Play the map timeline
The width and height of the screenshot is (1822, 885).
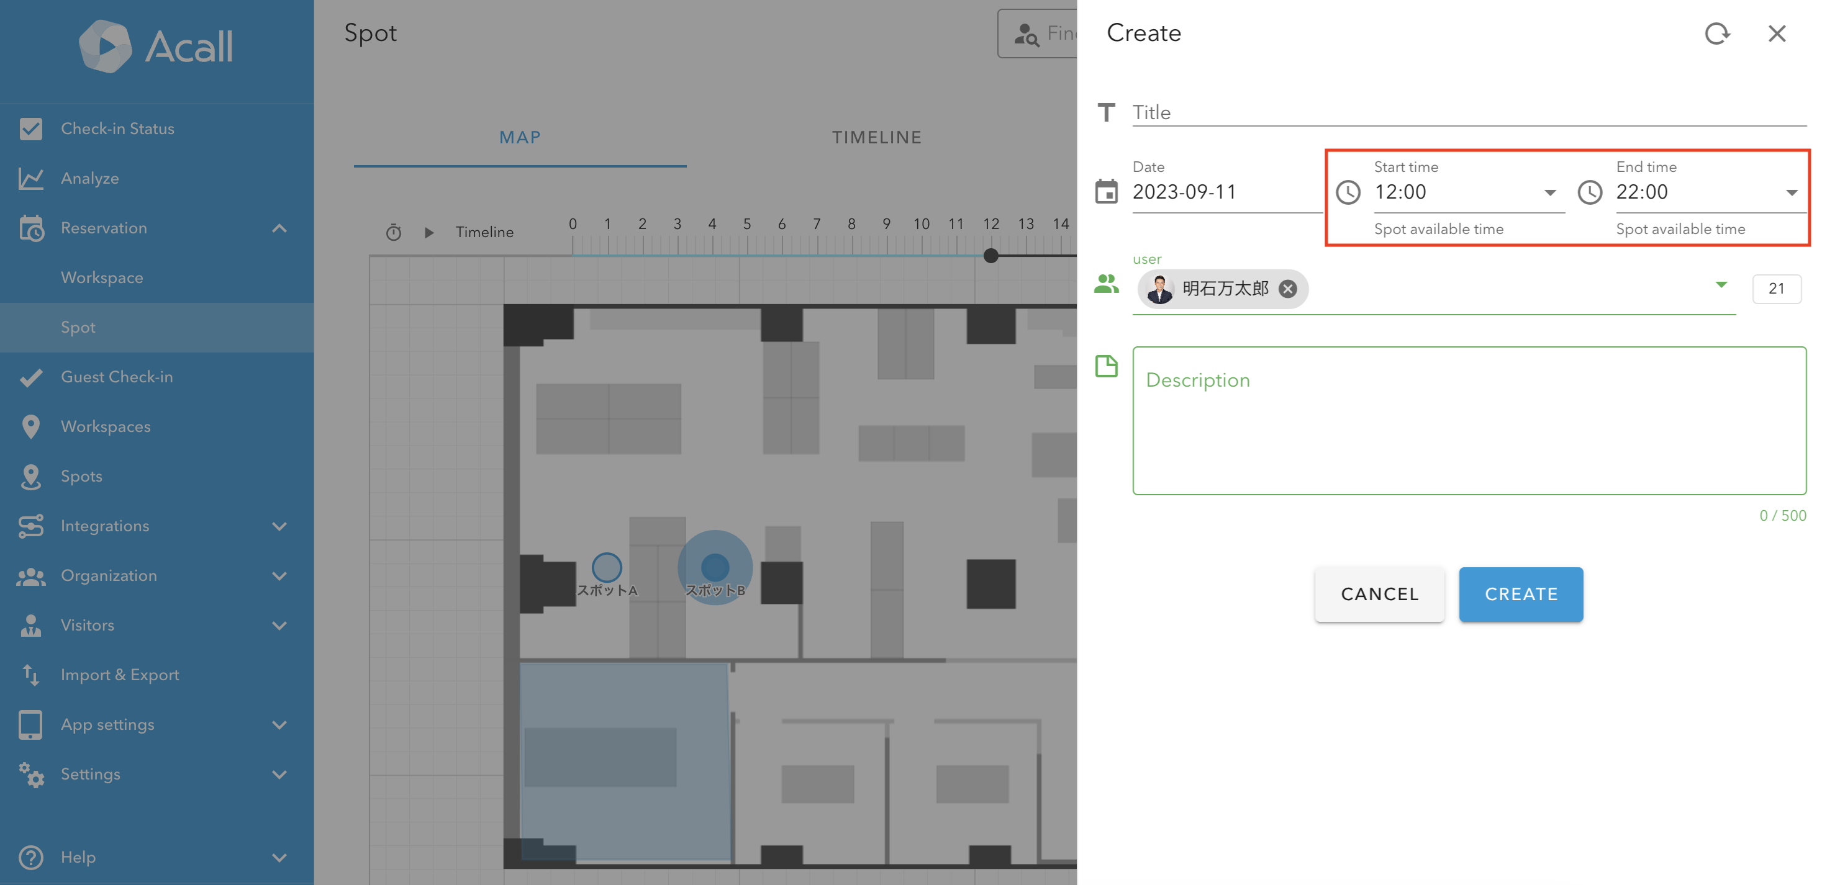click(x=428, y=232)
